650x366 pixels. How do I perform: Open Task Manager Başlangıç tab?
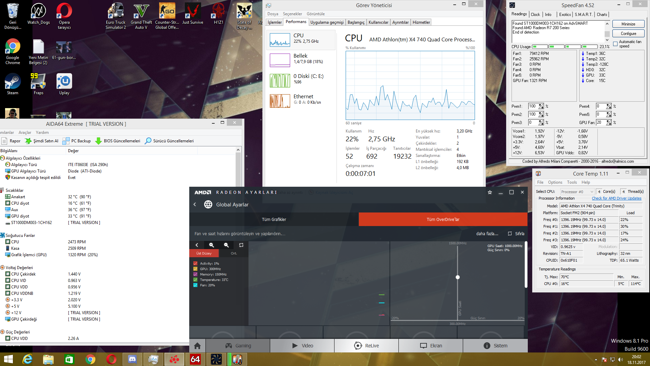[356, 22]
